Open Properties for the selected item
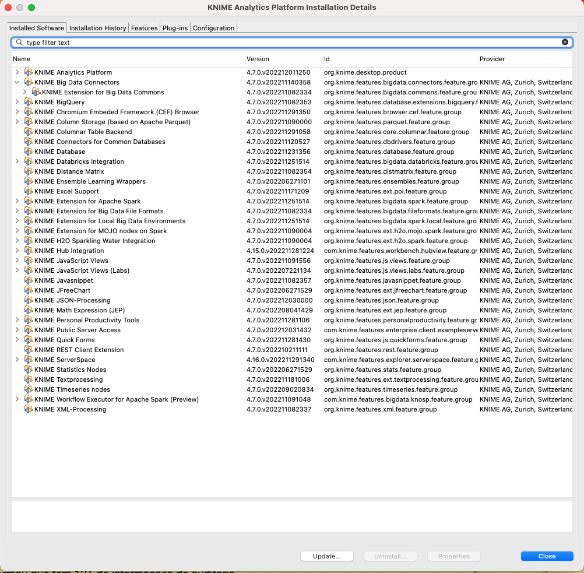 (453, 556)
